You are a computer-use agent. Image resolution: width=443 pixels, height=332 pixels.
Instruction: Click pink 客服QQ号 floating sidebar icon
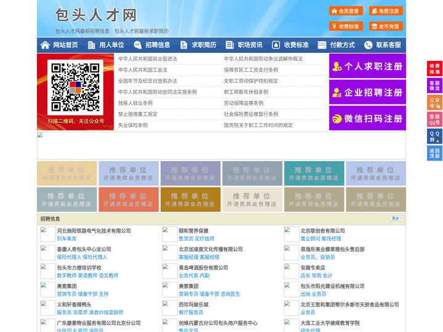pyautogui.click(x=434, y=119)
